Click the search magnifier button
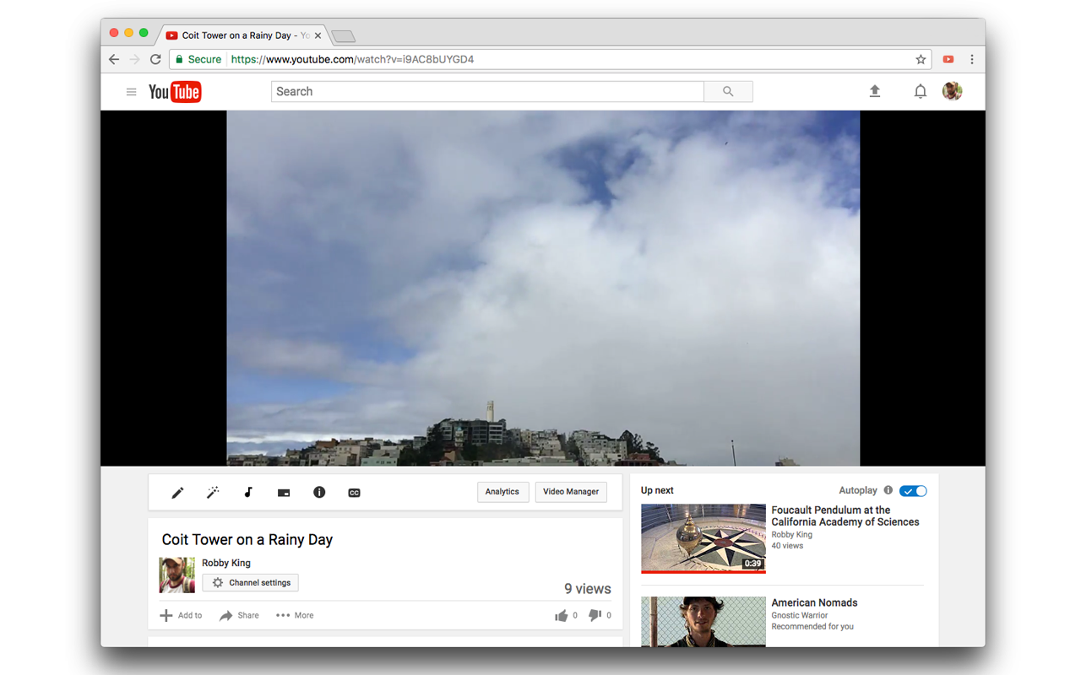1081x675 pixels. tap(728, 92)
